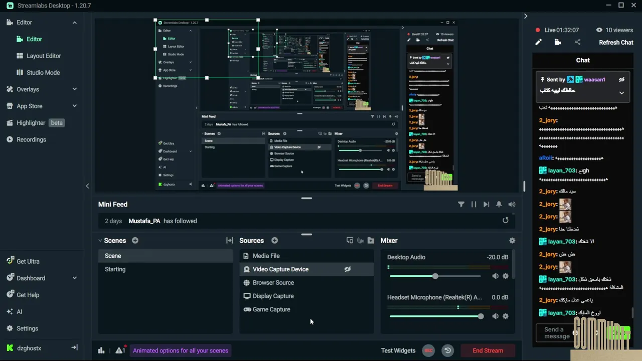
Task: Click the camera icon in chat header
Action: pyautogui.click(x=558, y=43)
